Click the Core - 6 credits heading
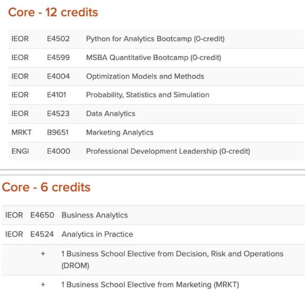 (x=46, y=187)
